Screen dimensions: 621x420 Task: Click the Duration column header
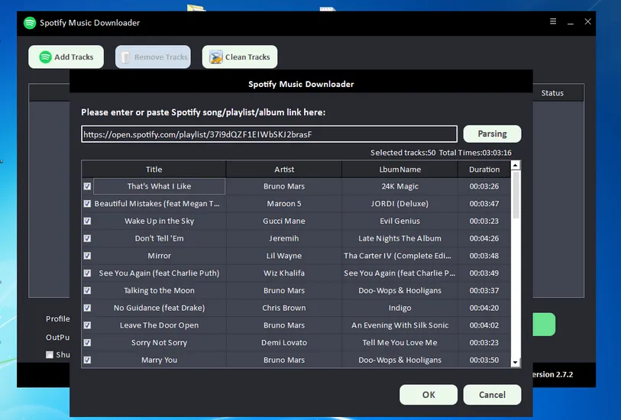point(484,170)
